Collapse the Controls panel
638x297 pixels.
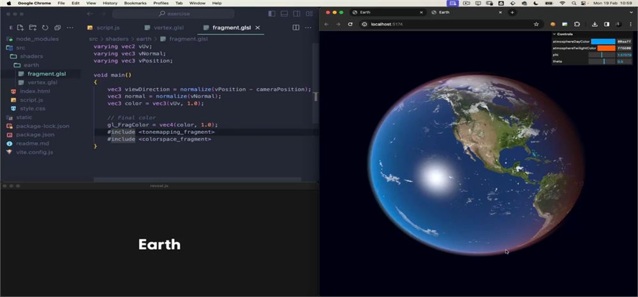tap(554, 34)
